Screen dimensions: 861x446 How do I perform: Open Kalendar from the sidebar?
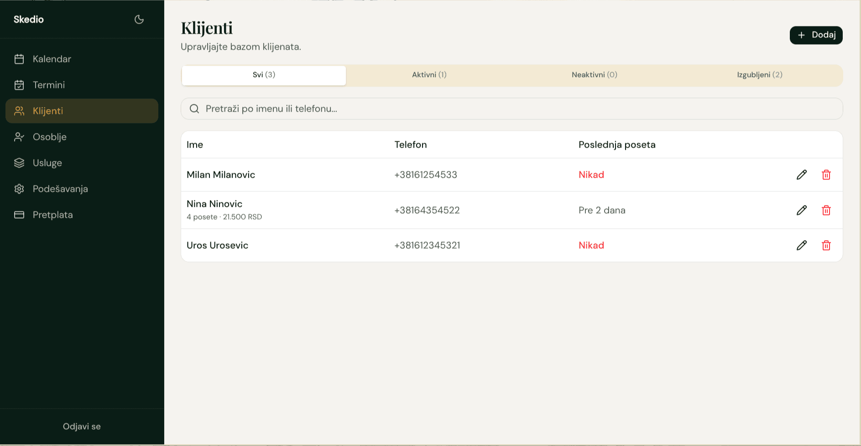click(82, 59)
